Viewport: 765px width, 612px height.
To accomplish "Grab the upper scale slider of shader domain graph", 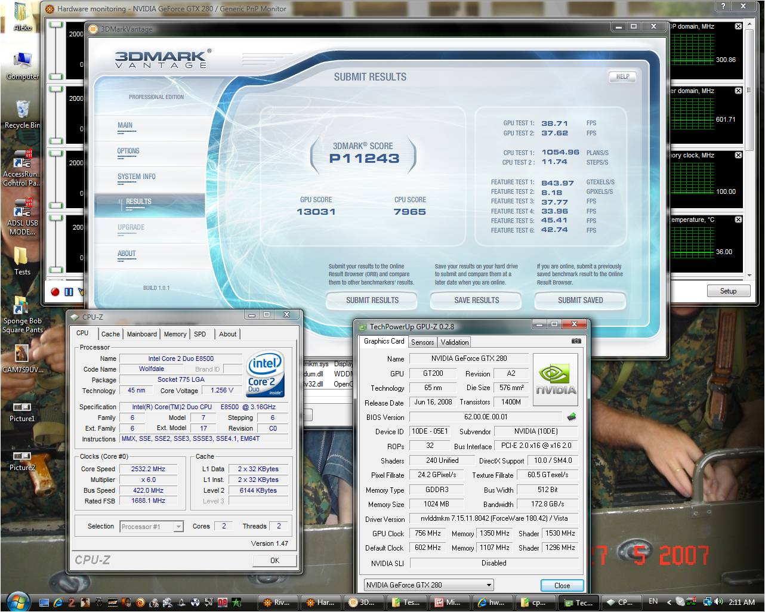I will point(55,89).
